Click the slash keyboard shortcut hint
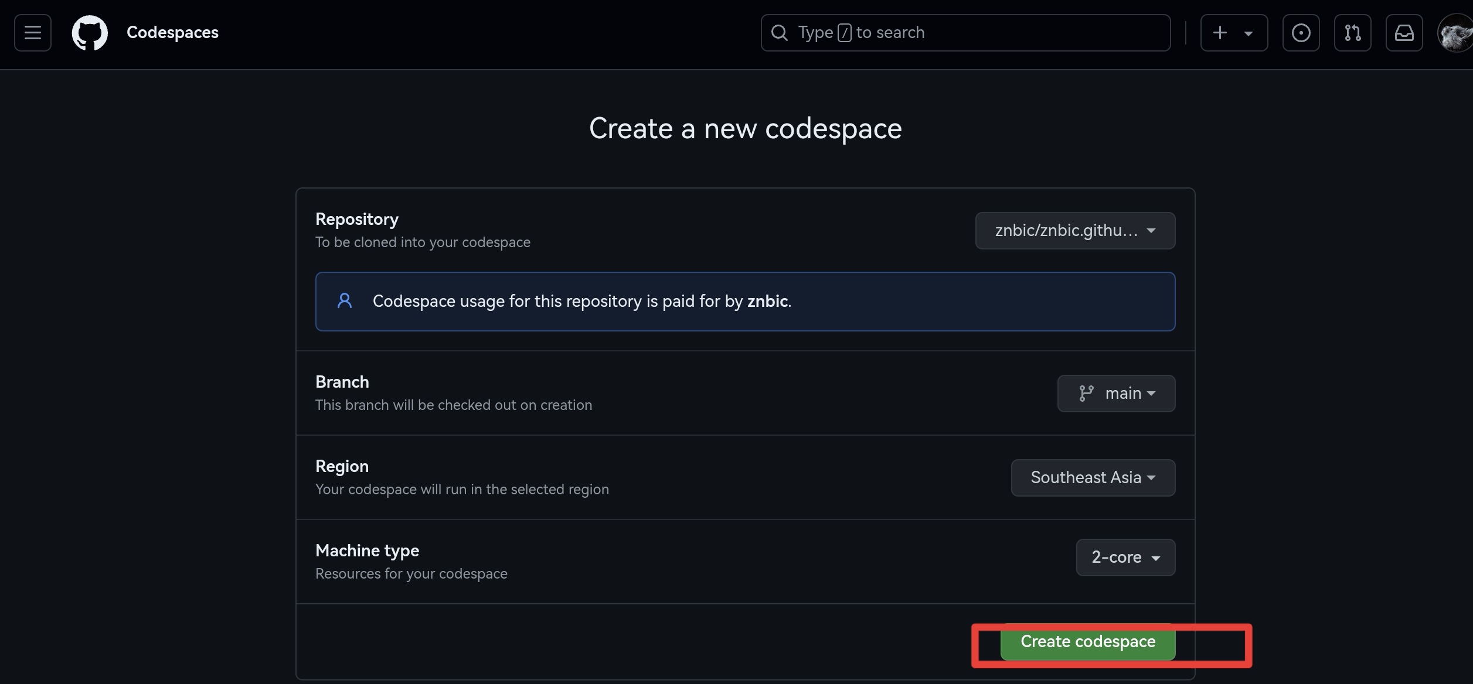Viewport: 1473px width, 684px height. [x=844, y=33]
